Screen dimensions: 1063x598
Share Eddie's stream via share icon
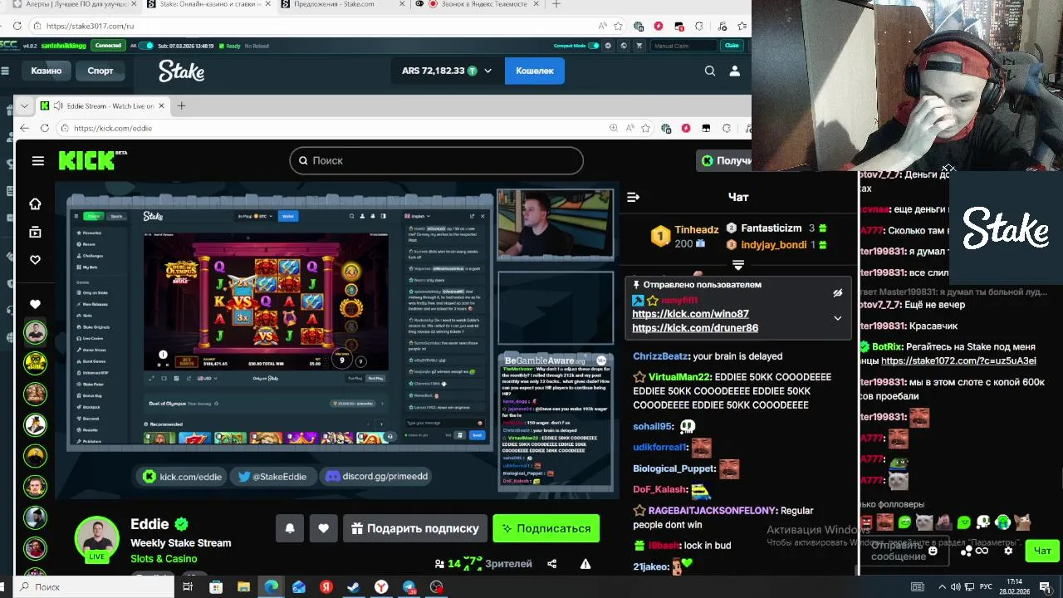[551, 564]
